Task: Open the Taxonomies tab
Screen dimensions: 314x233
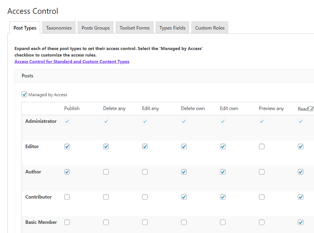Action: pos(59,28)
